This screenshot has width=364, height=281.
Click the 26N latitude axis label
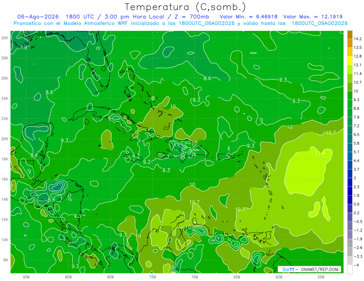coord(5,78)
